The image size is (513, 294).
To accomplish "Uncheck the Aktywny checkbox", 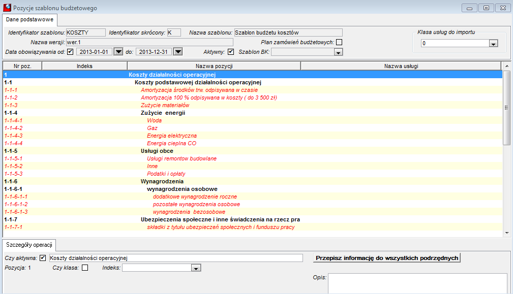I will [x=231, y=52].
